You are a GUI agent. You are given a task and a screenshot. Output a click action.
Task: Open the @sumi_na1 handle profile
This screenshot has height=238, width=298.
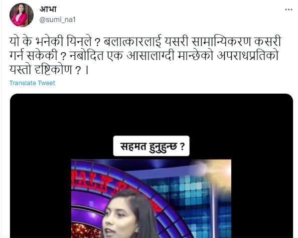tap(57, 20)
